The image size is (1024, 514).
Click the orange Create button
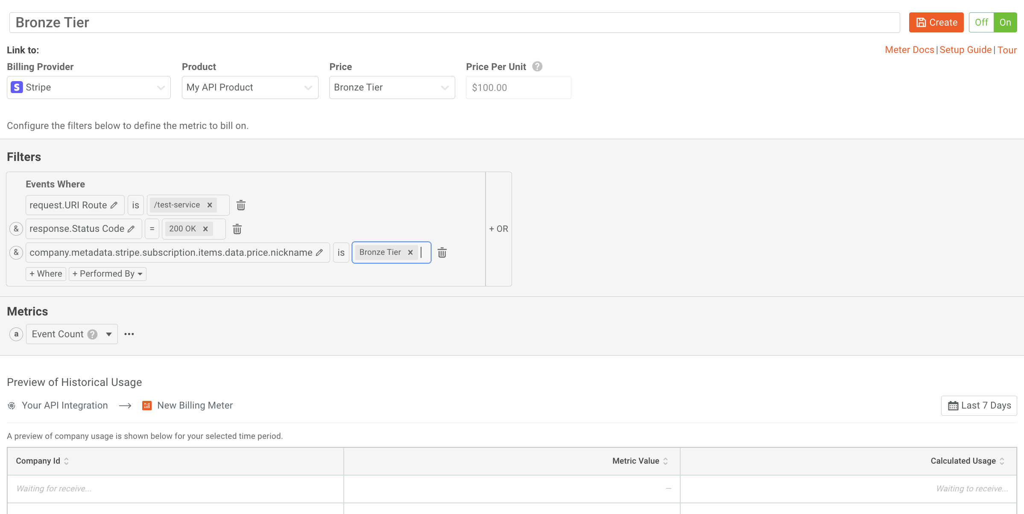(936, 23)
